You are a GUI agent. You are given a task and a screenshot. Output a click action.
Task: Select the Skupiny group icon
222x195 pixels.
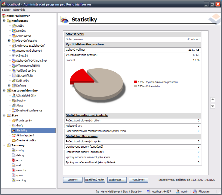[x=13, y=100]
